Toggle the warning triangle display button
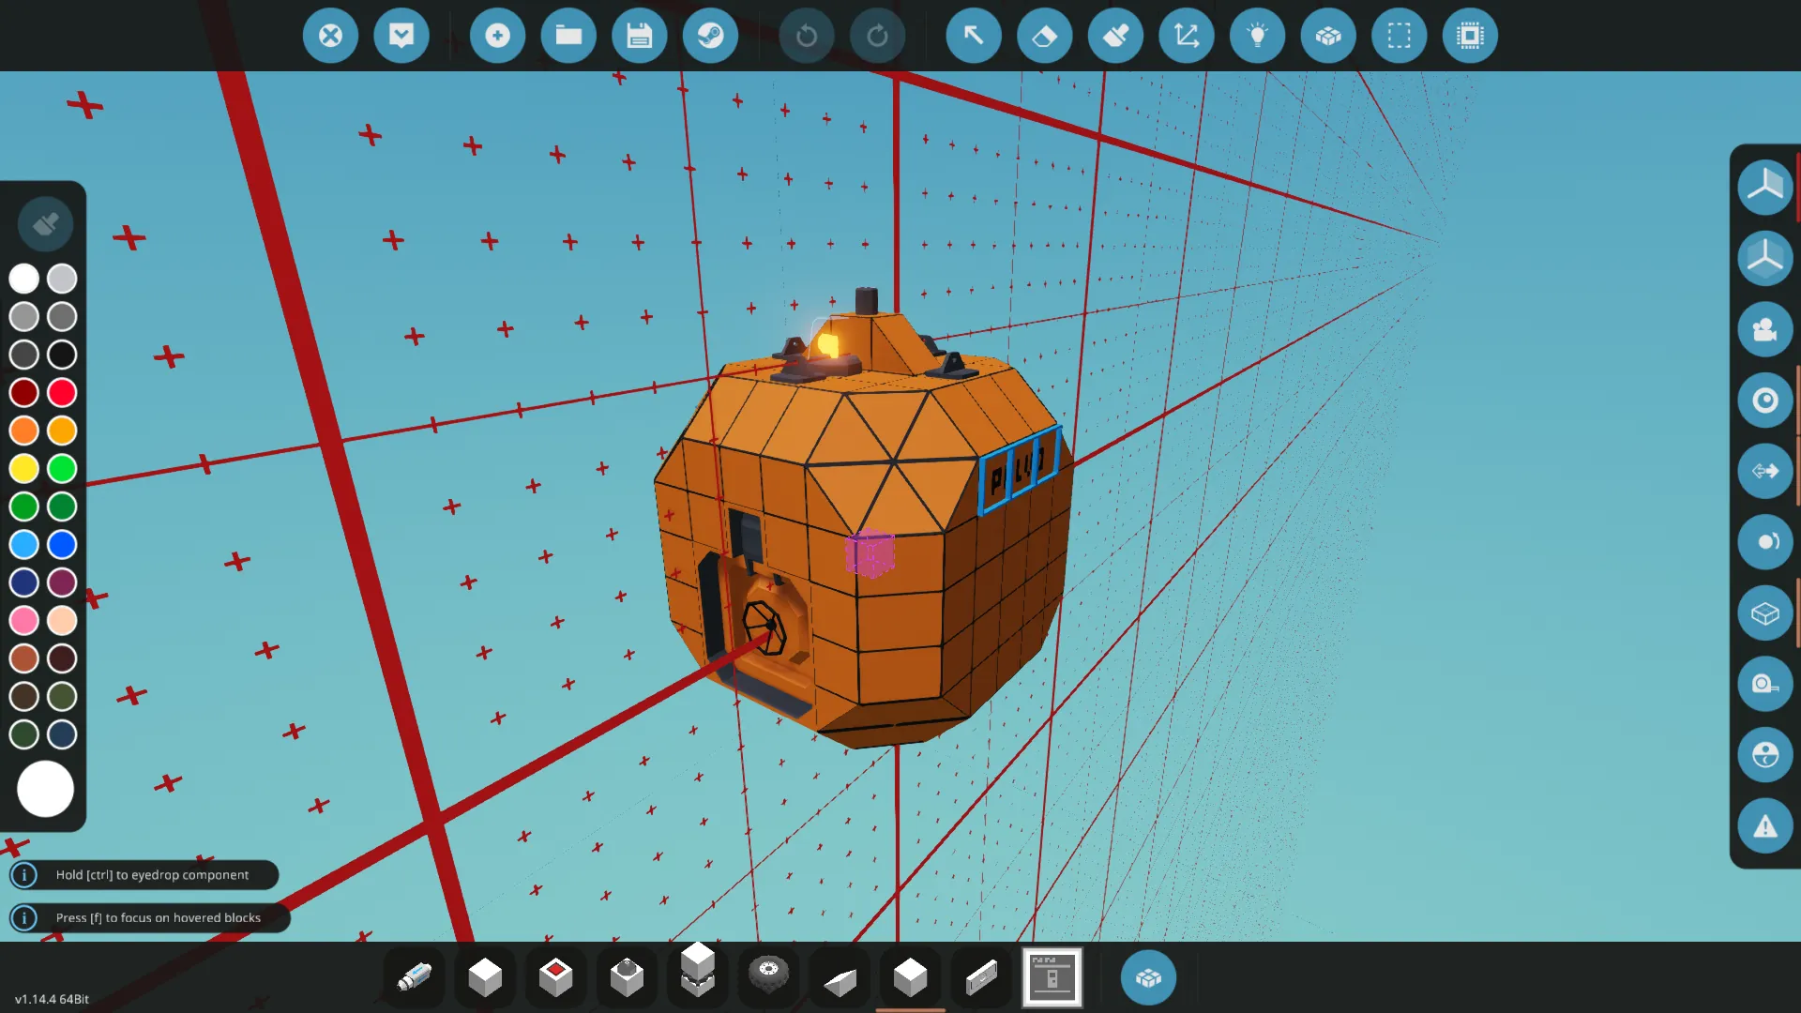 click(x=1764, y=826)
